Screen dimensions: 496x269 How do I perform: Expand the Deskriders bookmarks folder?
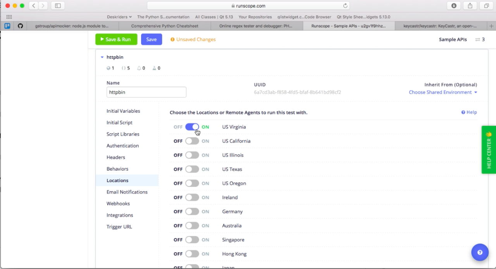click(119, 17)
